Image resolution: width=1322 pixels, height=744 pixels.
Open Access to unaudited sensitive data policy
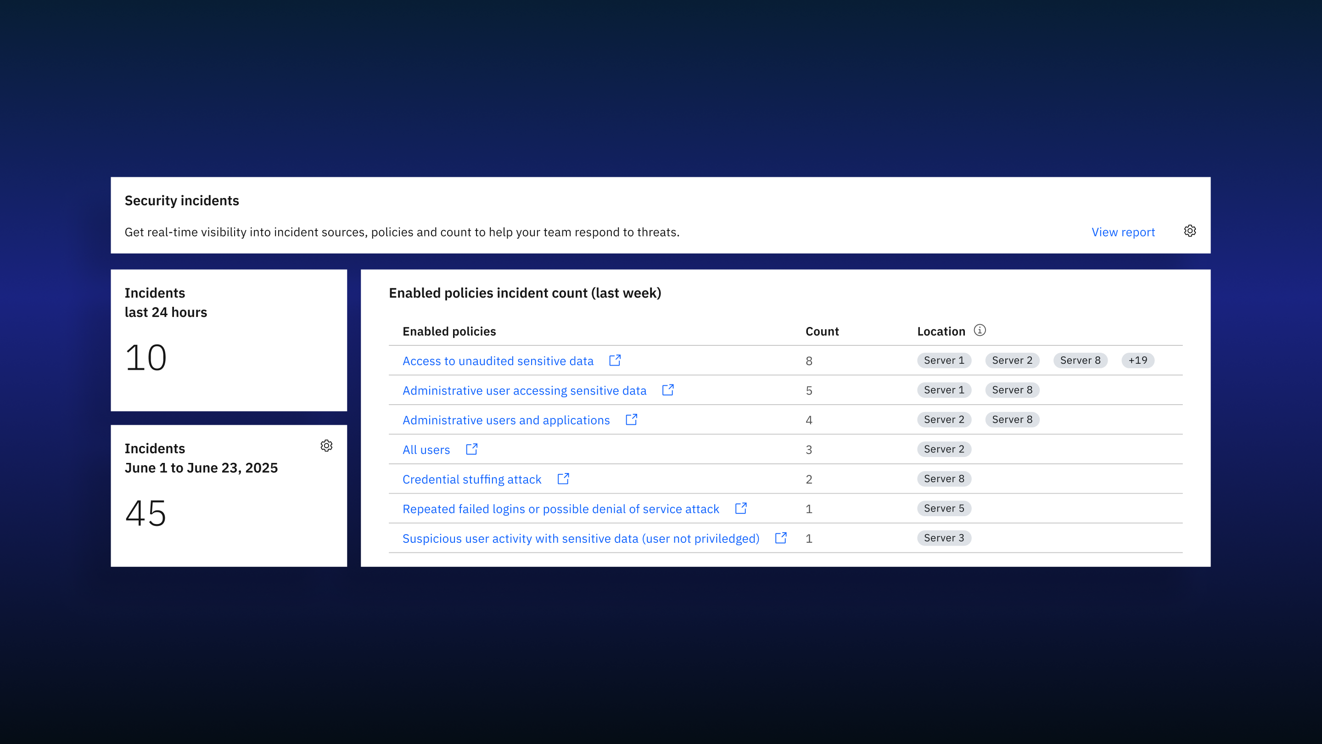coord(498,361)
